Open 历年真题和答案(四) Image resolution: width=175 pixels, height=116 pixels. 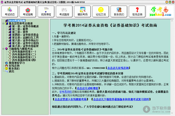pyautogui.click(x=24, y=60)
